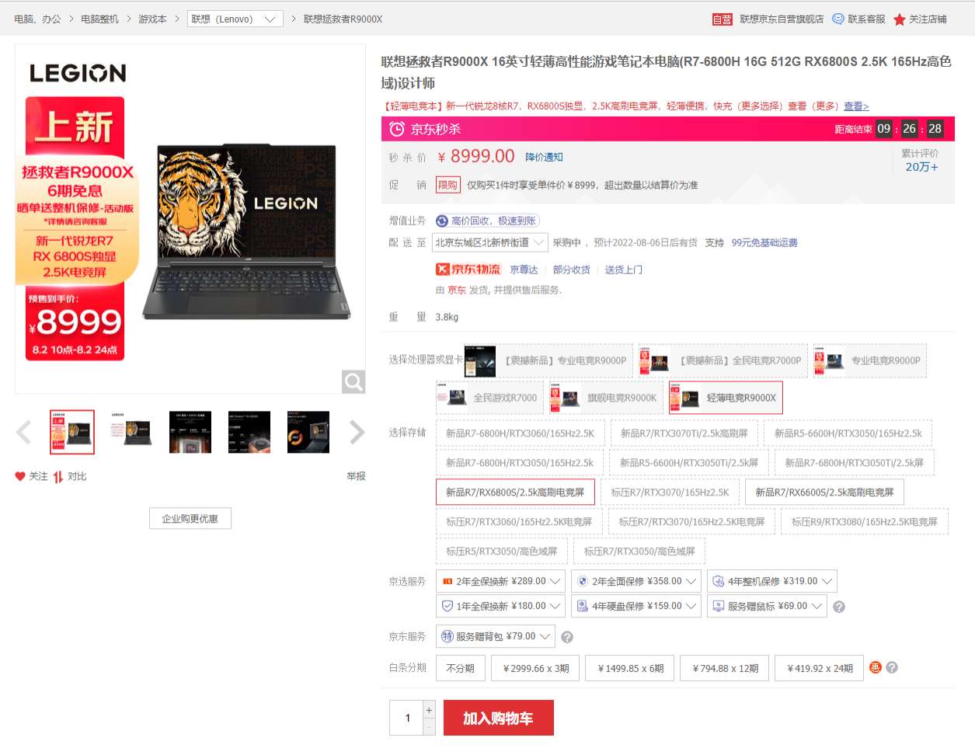The image size is (975, 748).
Task: Go to 电脑整机 breadcrumb
Action: tap(99, 19)
